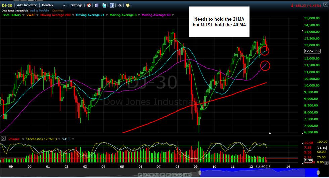Screen dimensions: 329x178
Task: Click the 10.0B volume axis label
Action: click(x=309, y=143)
